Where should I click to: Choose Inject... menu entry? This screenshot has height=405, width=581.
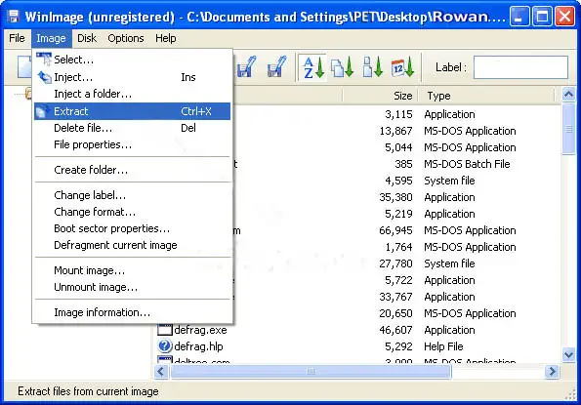click(x=132, y=77)
